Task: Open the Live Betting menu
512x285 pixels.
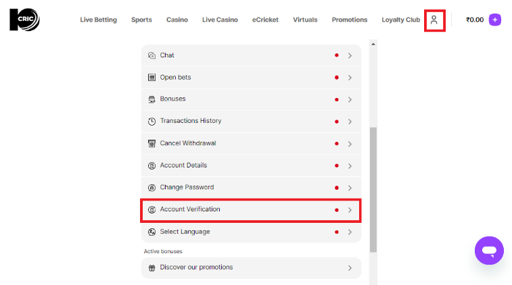Action: [x=98, y=20]
